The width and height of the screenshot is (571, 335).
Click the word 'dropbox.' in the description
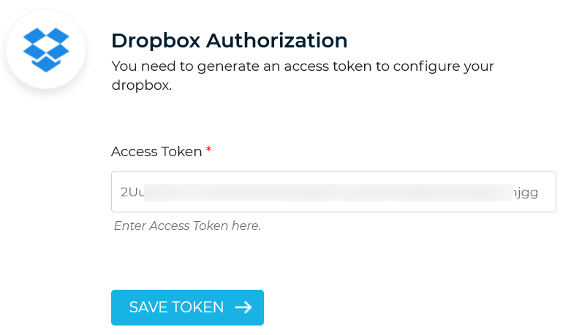(142, 85)
